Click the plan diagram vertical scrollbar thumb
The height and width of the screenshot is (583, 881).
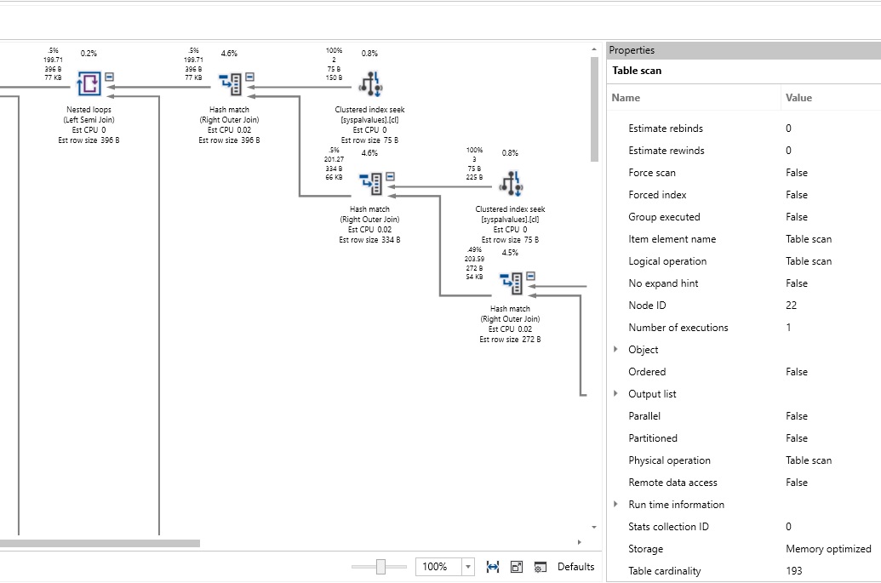[594, 109]
